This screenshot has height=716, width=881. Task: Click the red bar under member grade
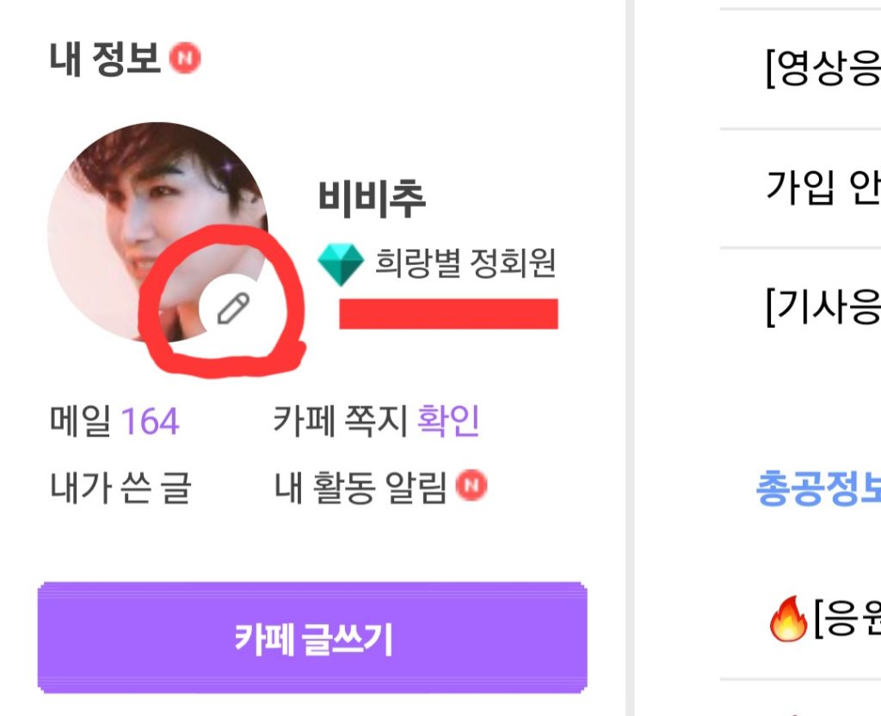tap(448, 313)
